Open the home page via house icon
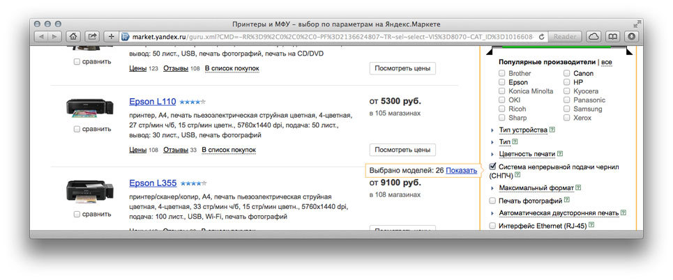This screenshot has width=673, height=280. [x=73, y=36]
